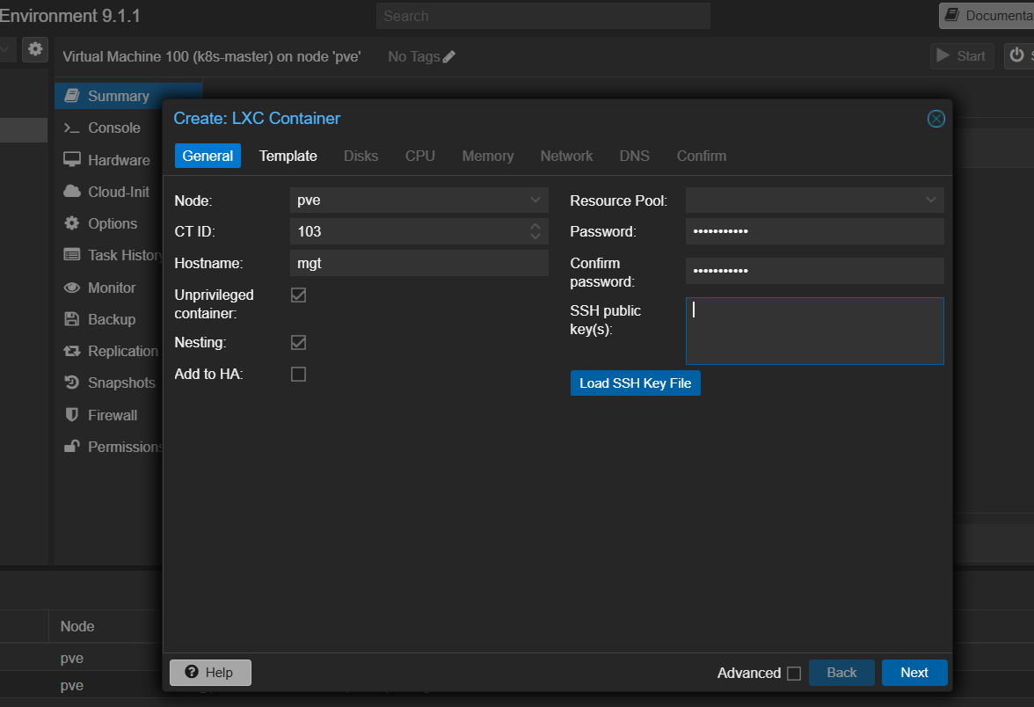The height and width of the screenshot is (707, 1034).
Task: Click the Cloud-Init cloud icon
Action: coord(72,192)
